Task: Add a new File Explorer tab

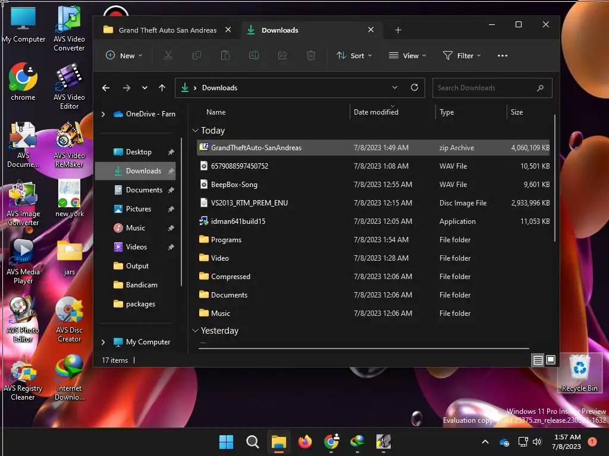Action: pos(398,30)
